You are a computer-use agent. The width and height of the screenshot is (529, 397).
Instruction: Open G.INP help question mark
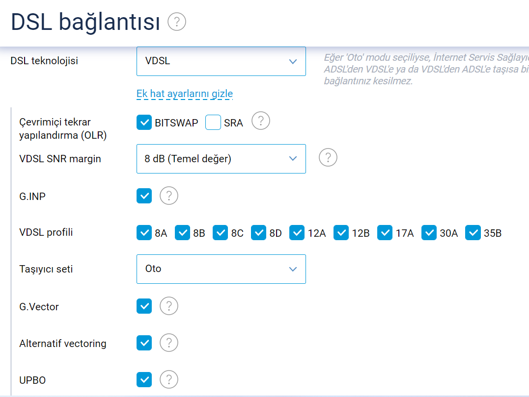pyautogui.click(x=168, y=196)
